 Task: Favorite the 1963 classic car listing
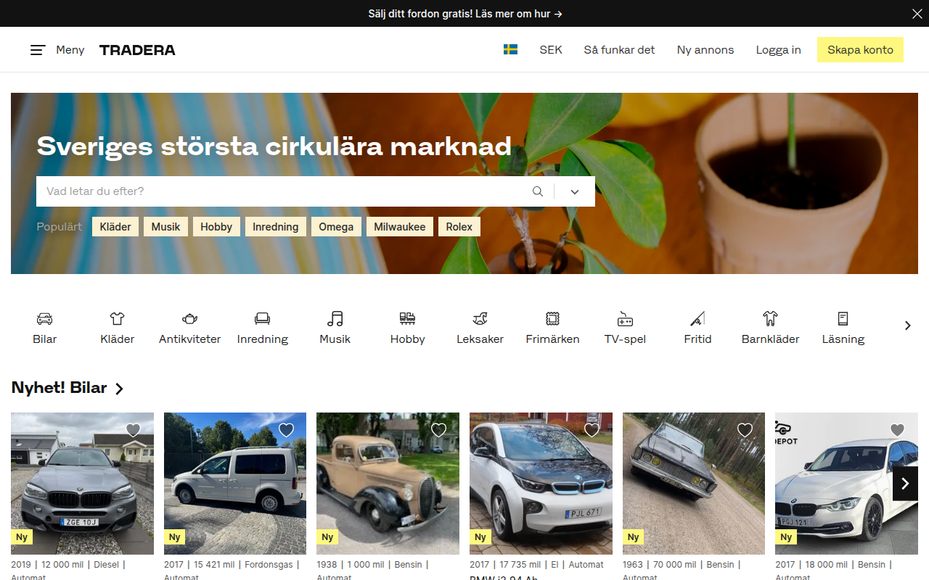(x=745, y=430)
